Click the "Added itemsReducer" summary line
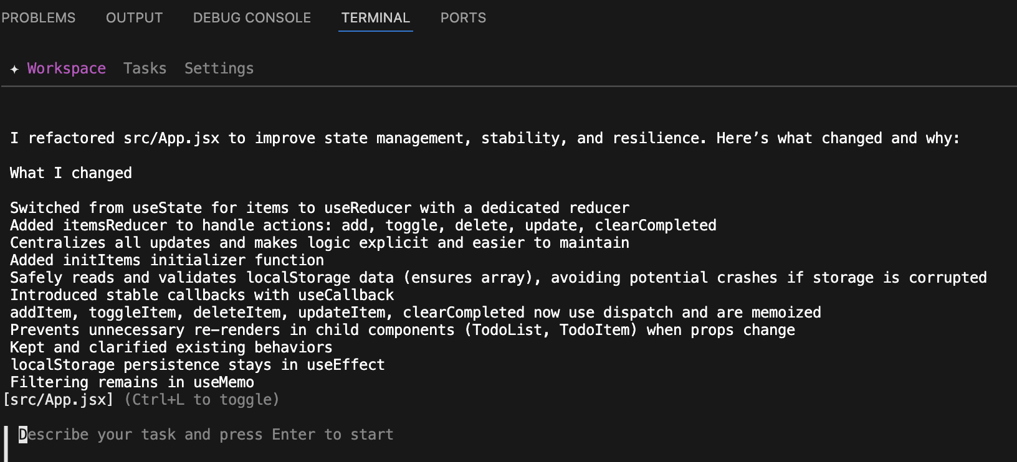The height and width of the screenshot is (462, 1017). pos(363,225)
